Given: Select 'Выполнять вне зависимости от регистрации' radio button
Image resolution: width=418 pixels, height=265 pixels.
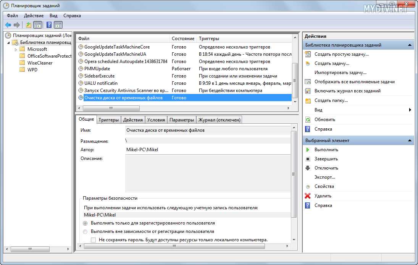Looking at the screenshot, I should pos(85,232).
